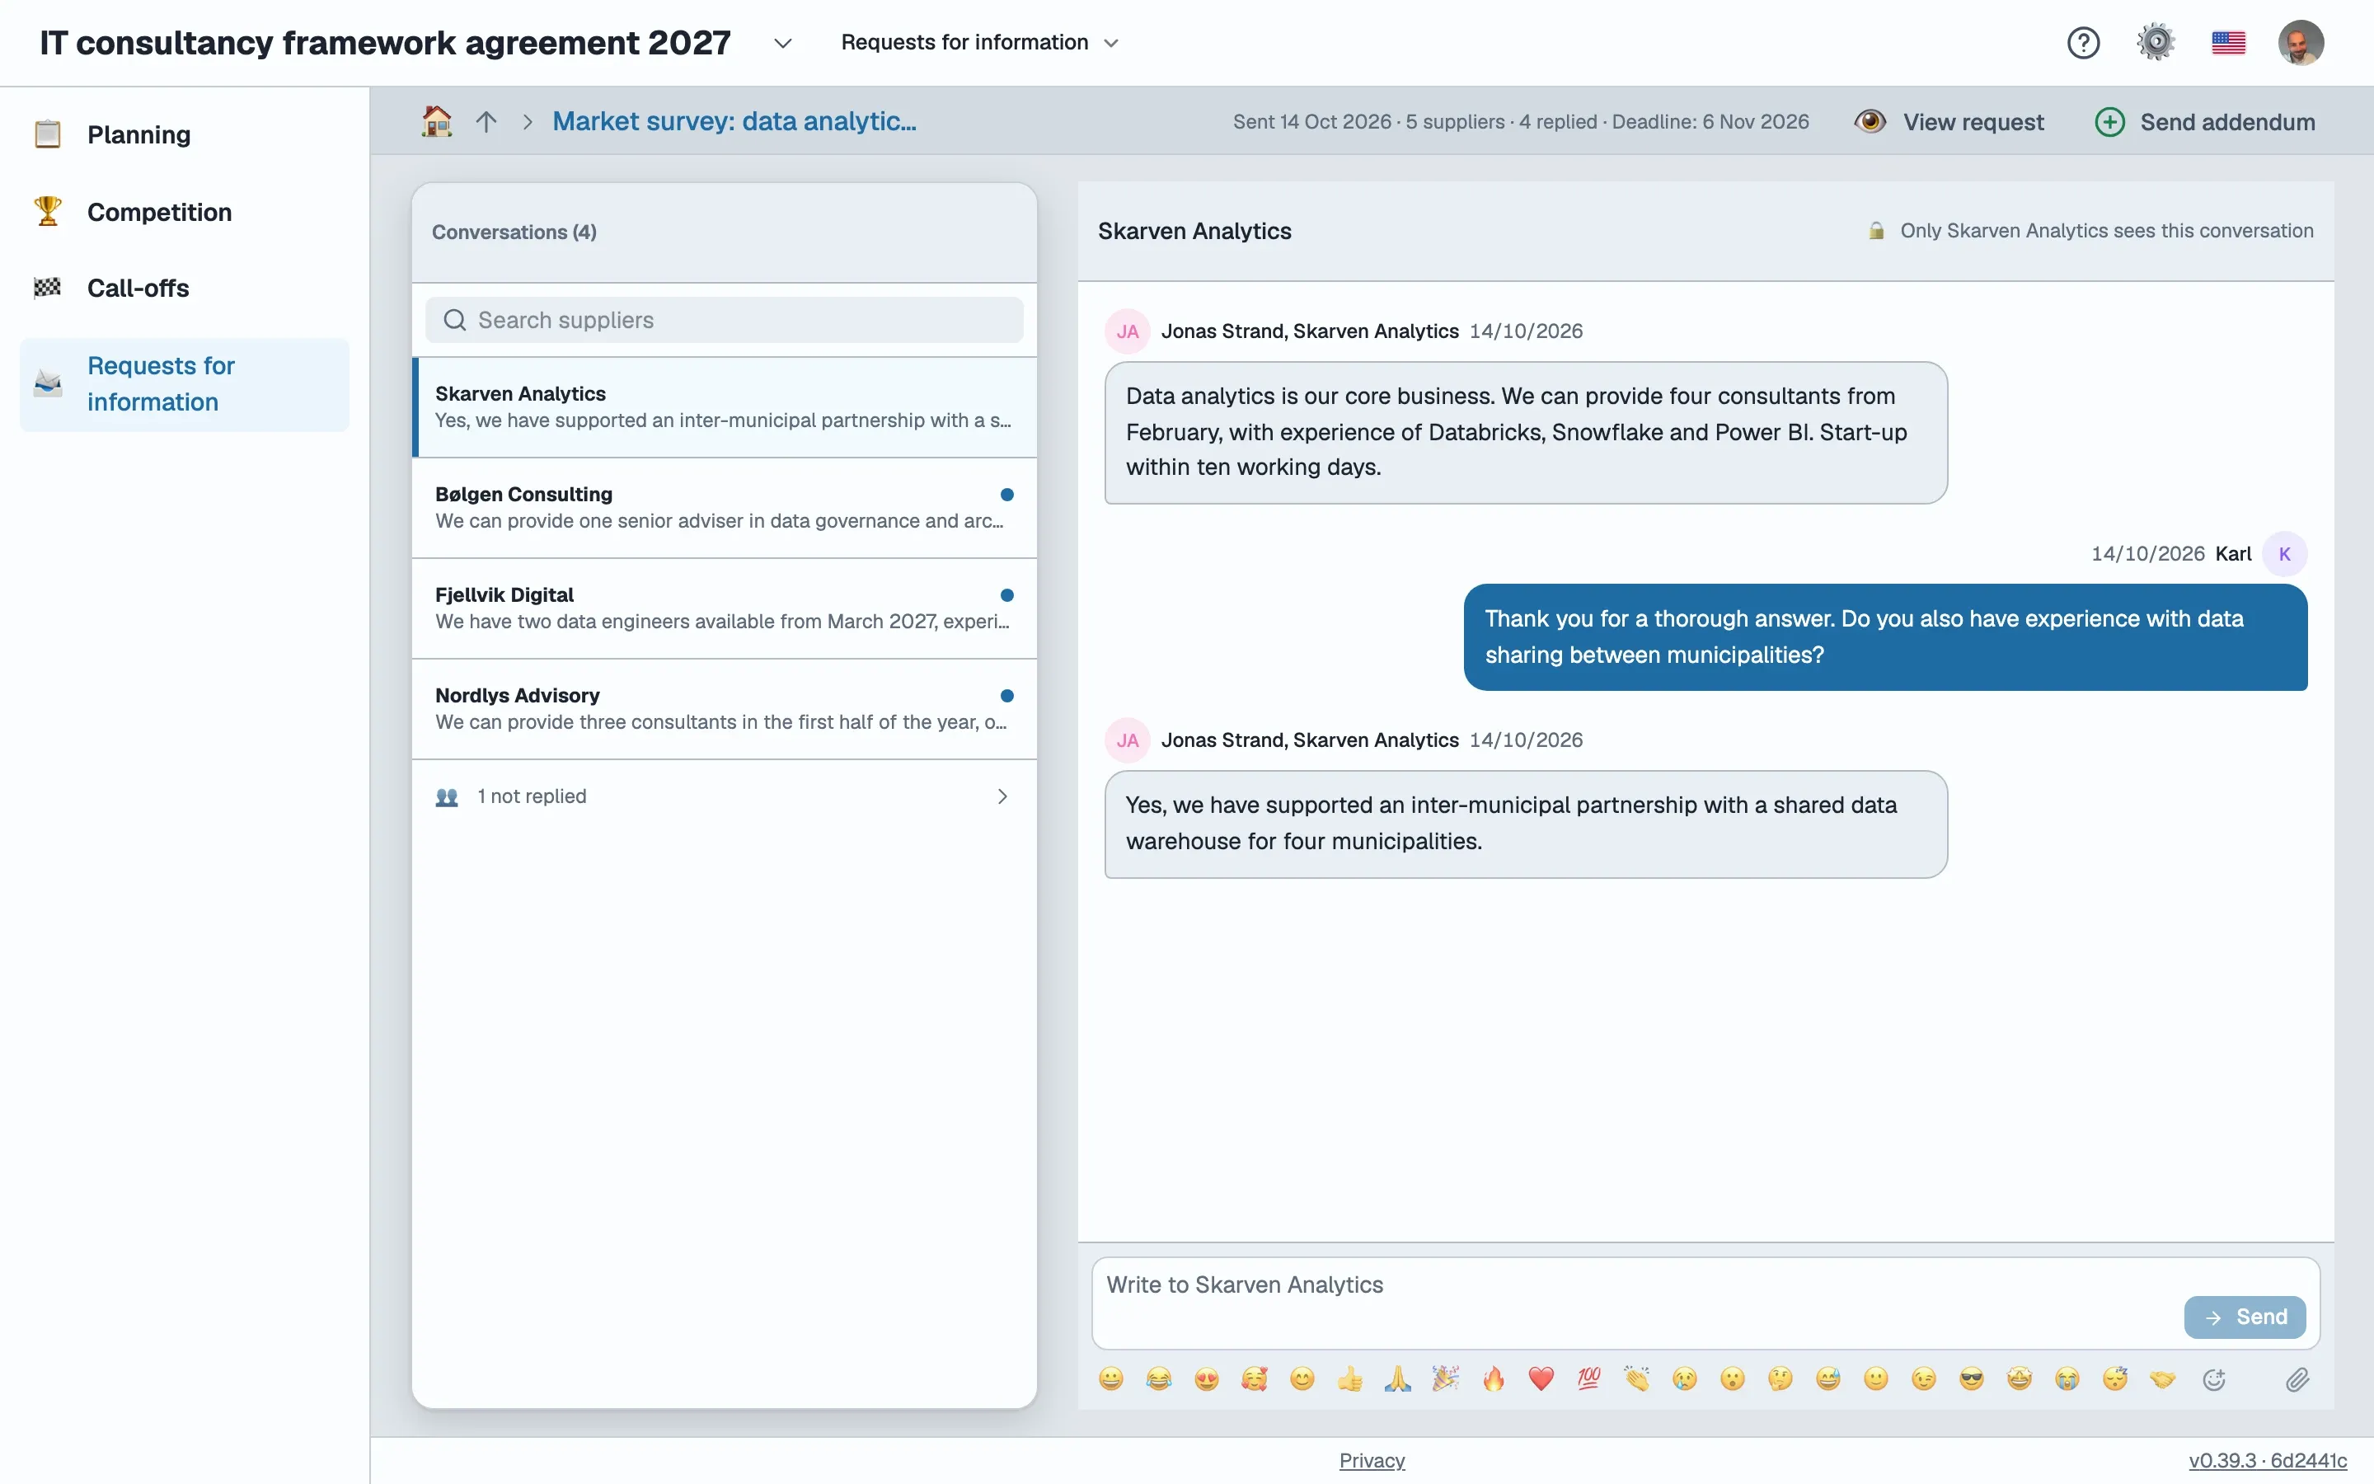Screen dimensions: 2374x1484
Task: Click the View request eye icon
Action: (1870, 120)
